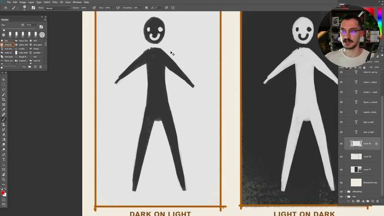
Task: Open the Window menu
Action: (77, 2)
